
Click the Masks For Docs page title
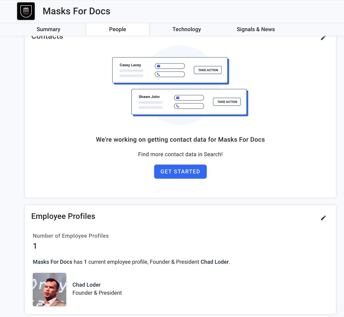pos(77,11)
